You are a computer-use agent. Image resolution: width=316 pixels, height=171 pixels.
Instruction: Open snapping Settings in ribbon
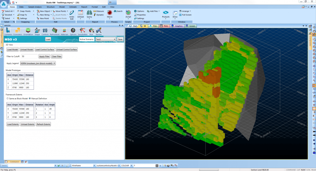coord(22,18)
